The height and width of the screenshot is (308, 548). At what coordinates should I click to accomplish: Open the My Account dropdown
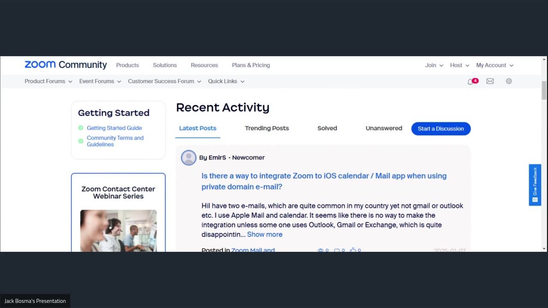coord(495,65)
